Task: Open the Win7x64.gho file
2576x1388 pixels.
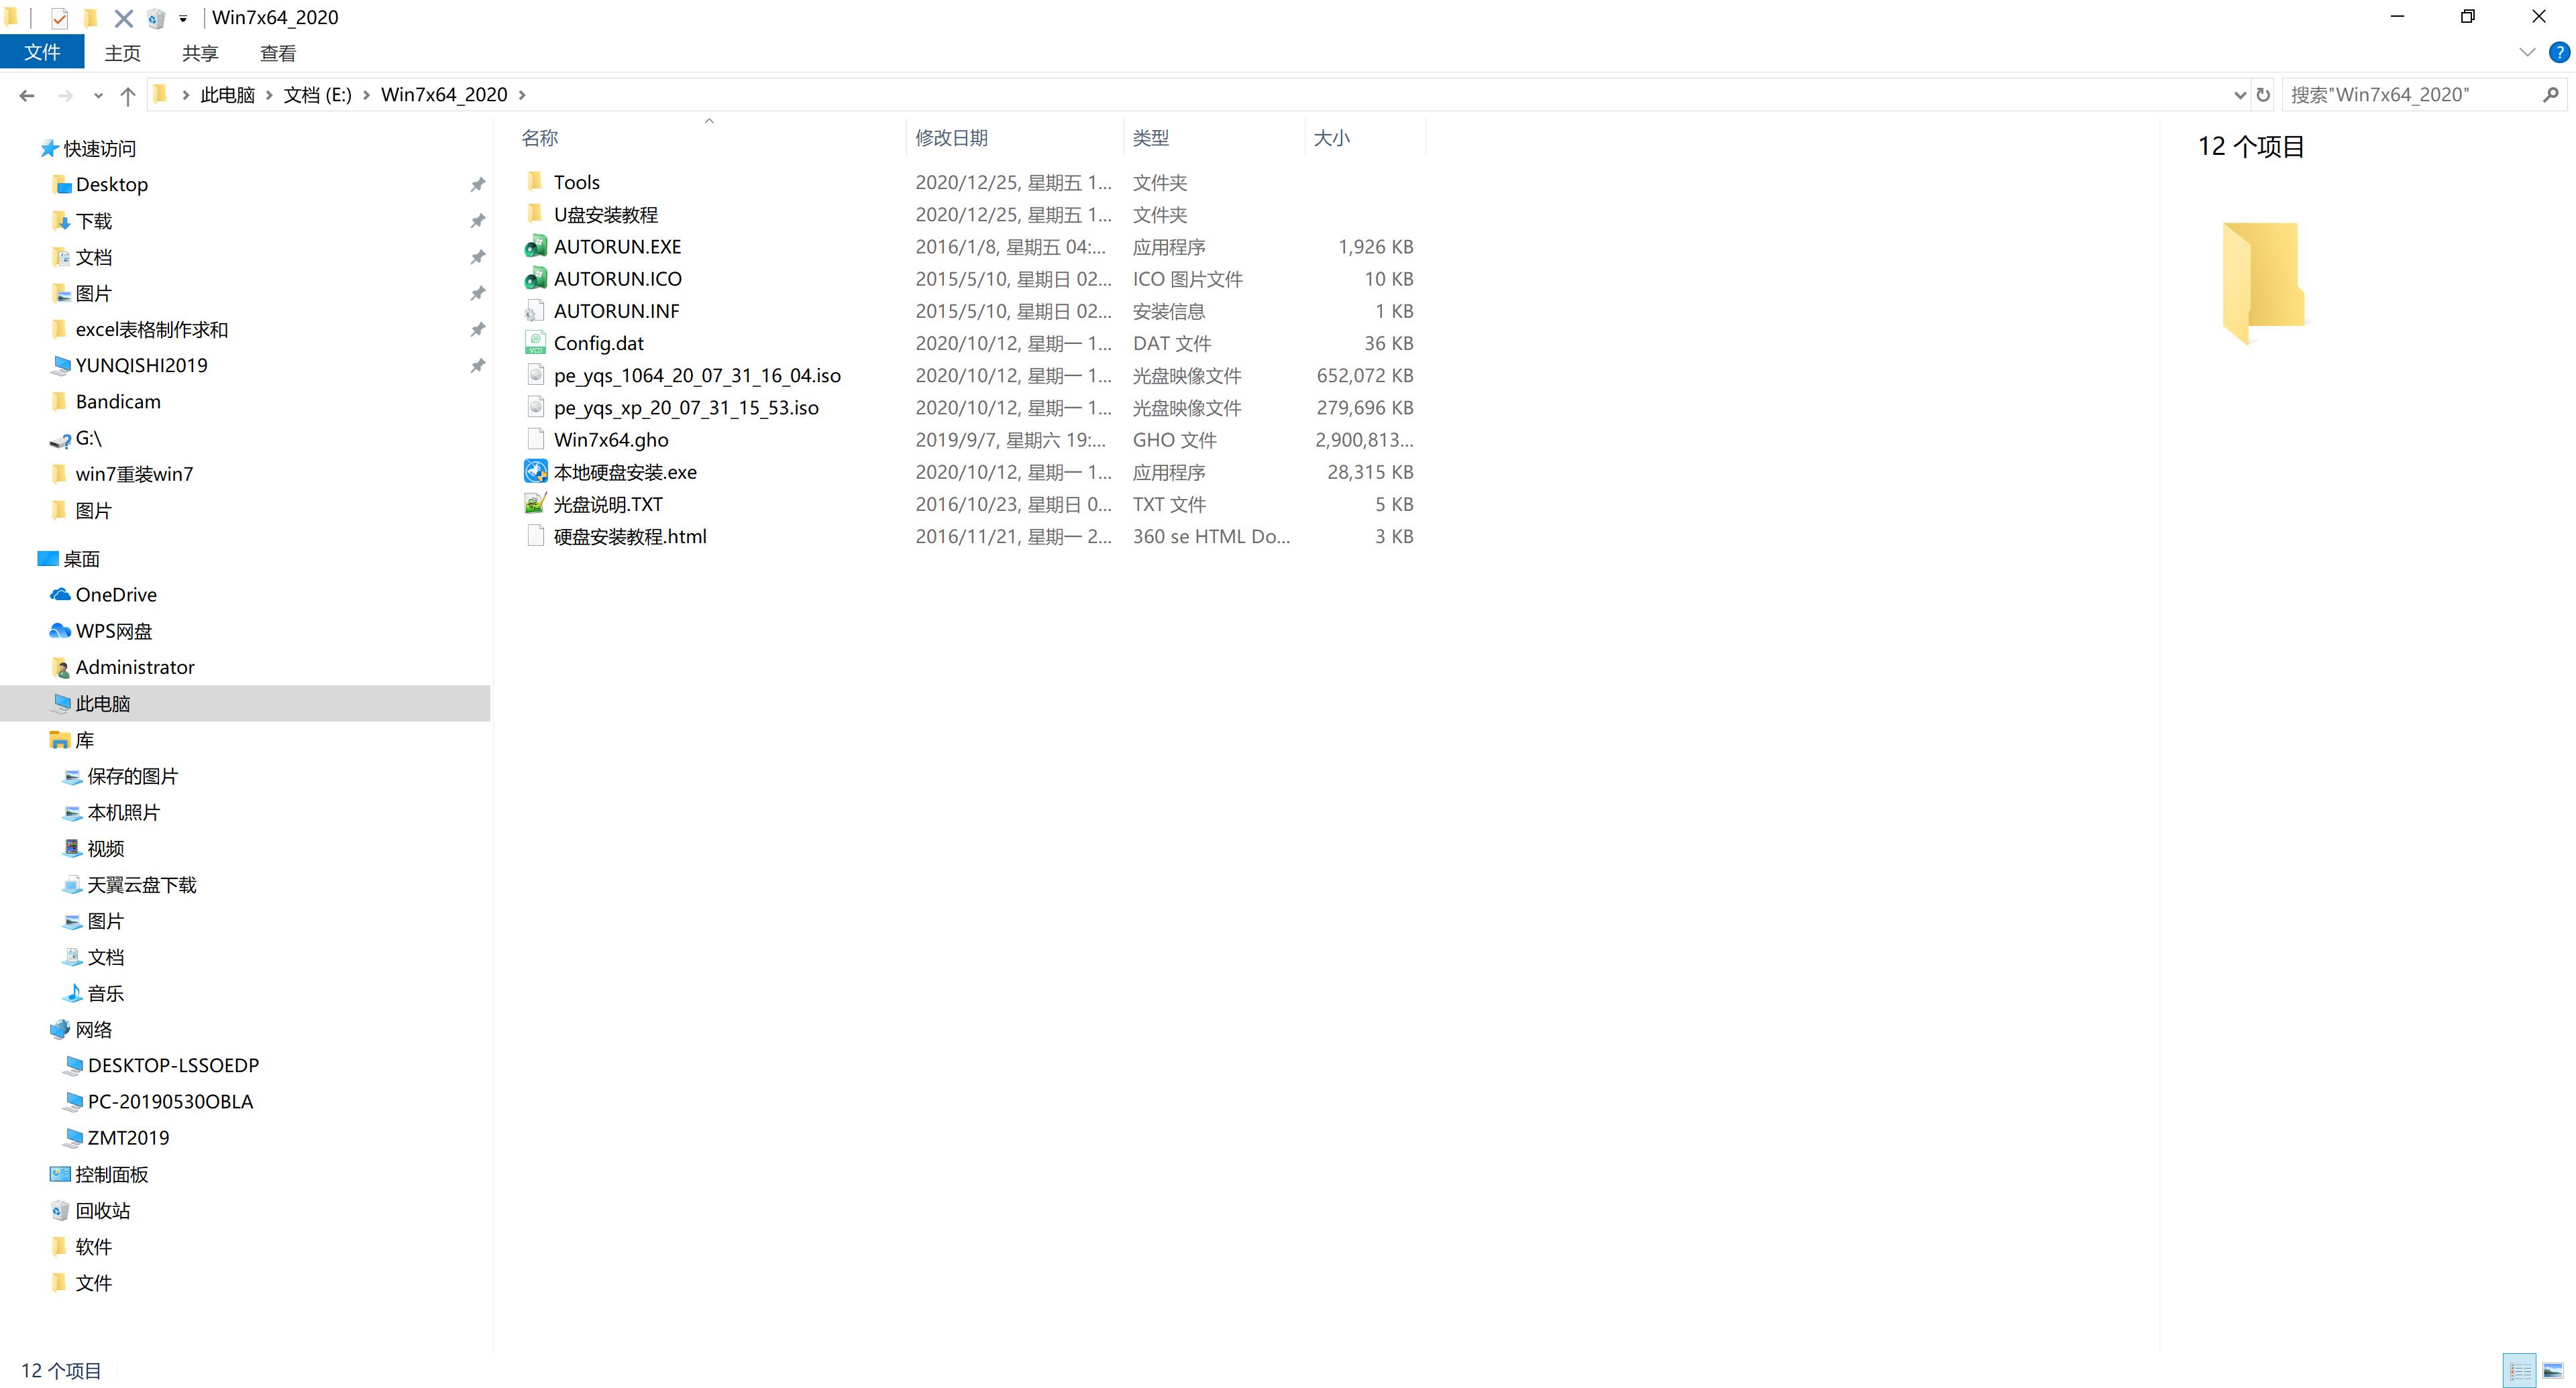Action: click(x=610, y=439)
